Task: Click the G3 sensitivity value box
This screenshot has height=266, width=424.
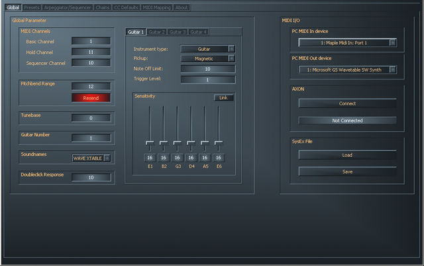Action: (x=177, y=157)
